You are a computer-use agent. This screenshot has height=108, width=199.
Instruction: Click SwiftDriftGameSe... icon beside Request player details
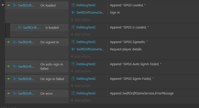tap(73, 49)
